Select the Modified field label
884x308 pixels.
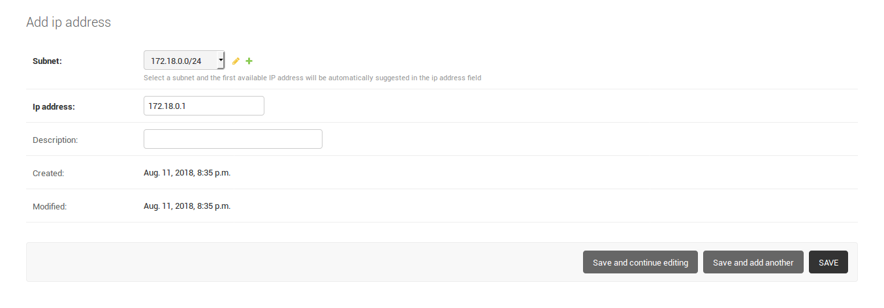50,206
